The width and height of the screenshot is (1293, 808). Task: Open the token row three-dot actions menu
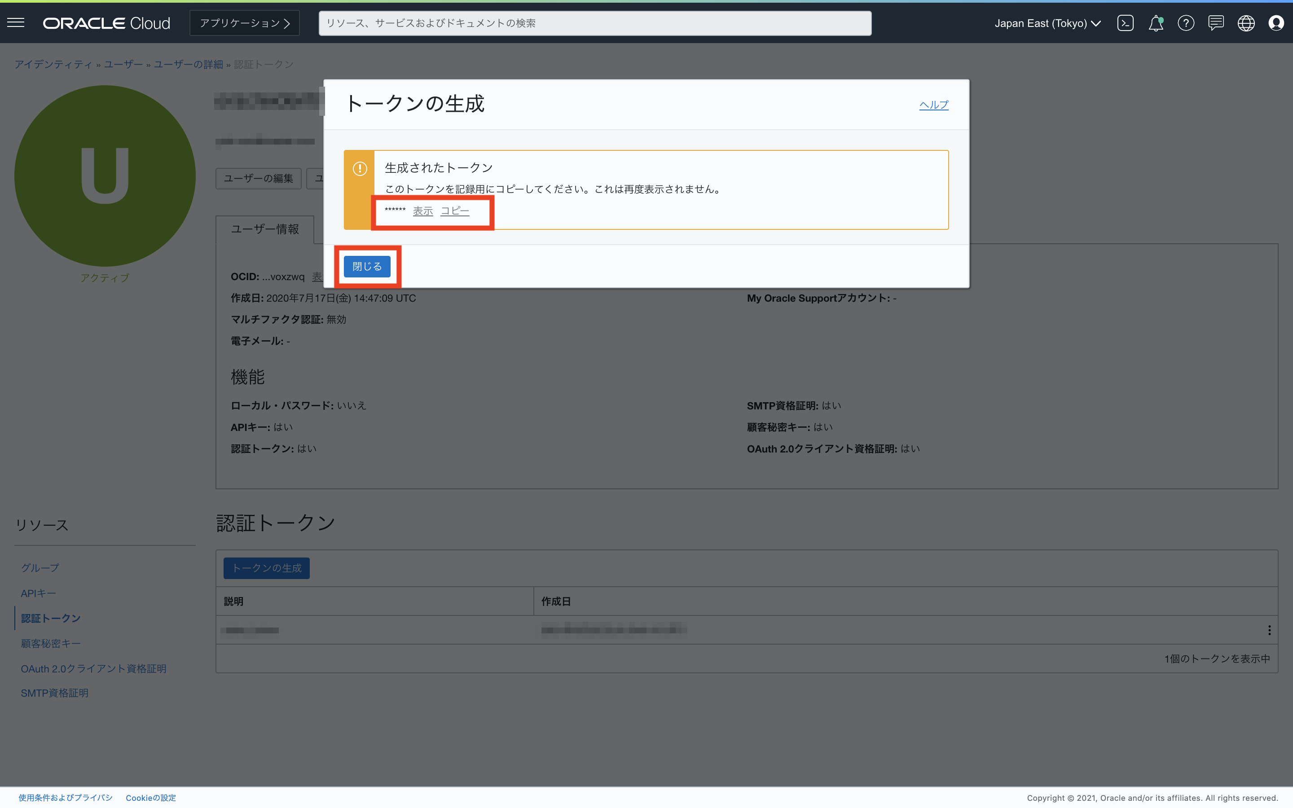[x=1269, y=630]
